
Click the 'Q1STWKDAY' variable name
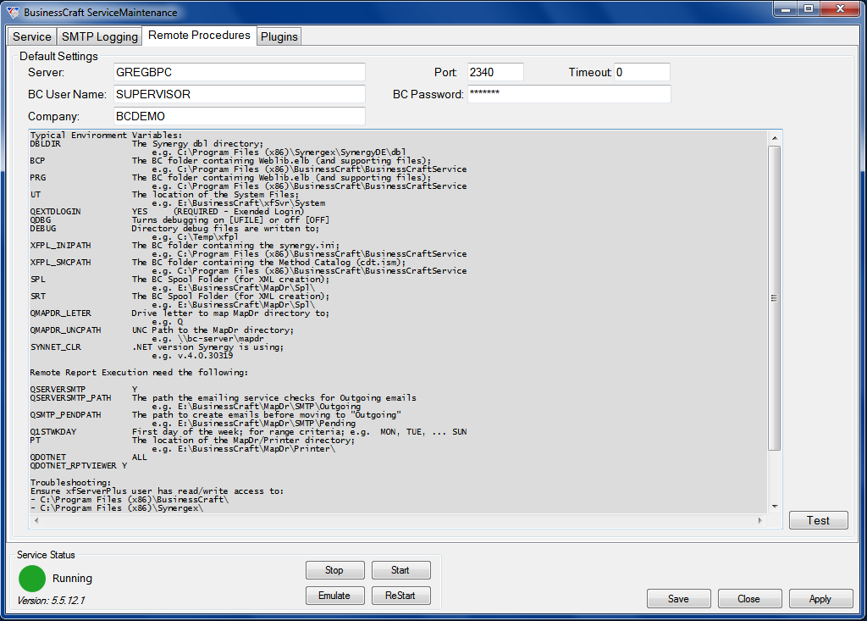tap(53, 432)
